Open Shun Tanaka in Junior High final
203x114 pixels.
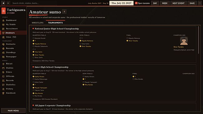pyautogui.click(x=133, y=41)
